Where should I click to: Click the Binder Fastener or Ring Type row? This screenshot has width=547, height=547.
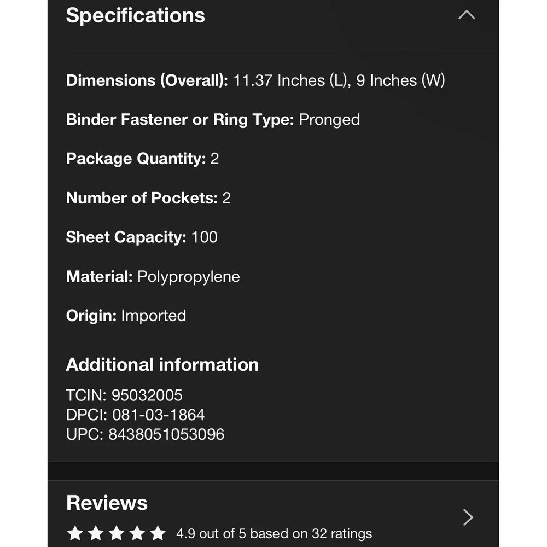[x=213, y=120]
